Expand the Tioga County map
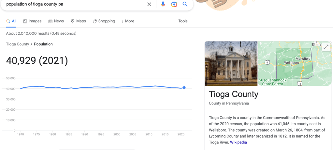This screenshot has height=150, width=333. pos(326,47)
